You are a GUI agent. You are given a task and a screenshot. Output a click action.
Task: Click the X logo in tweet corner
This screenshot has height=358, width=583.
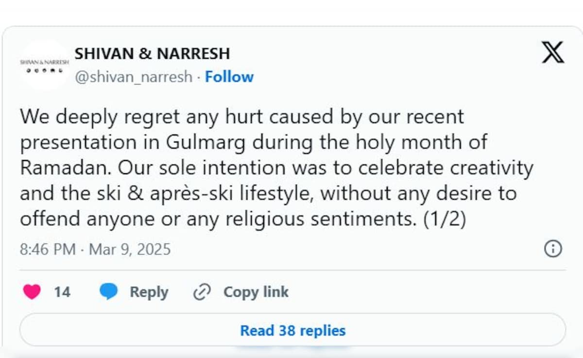tap(553, 52)
